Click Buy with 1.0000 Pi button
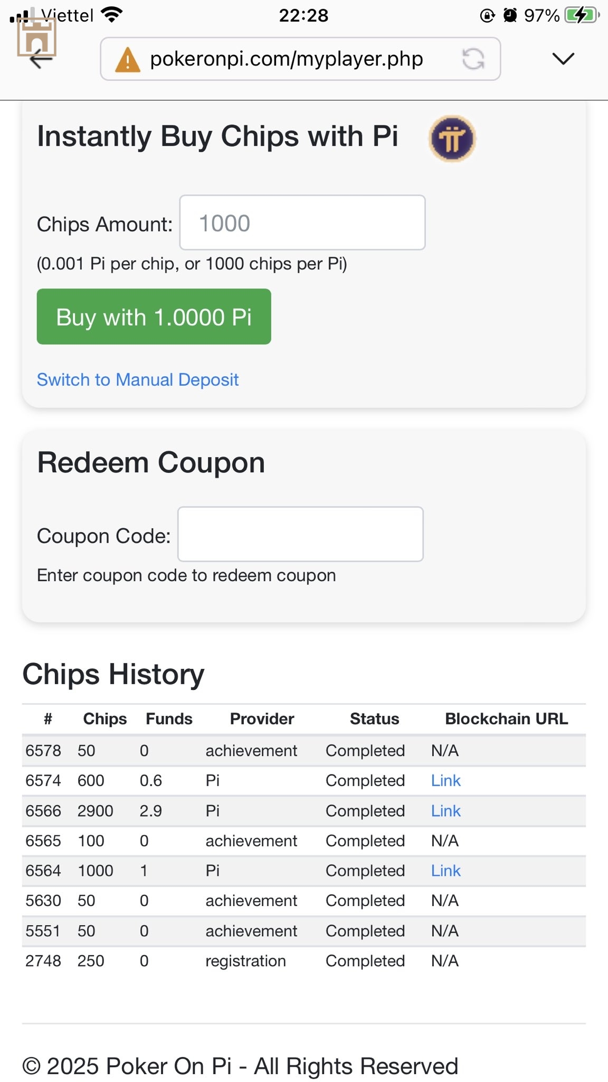Image resolution: width=608 pixels, height=1082 pixels. coord(154,316)
